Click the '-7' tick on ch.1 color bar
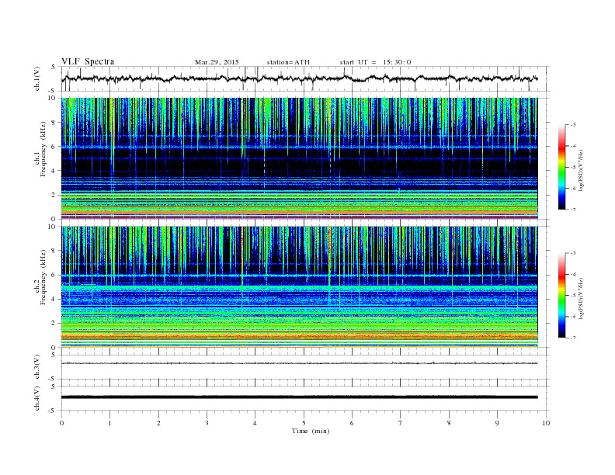Viewport: 615px width, 475px height. tap(572, 210)
